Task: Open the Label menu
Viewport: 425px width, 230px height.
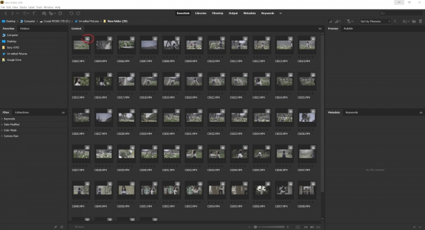Action: [x=31, y=7]
